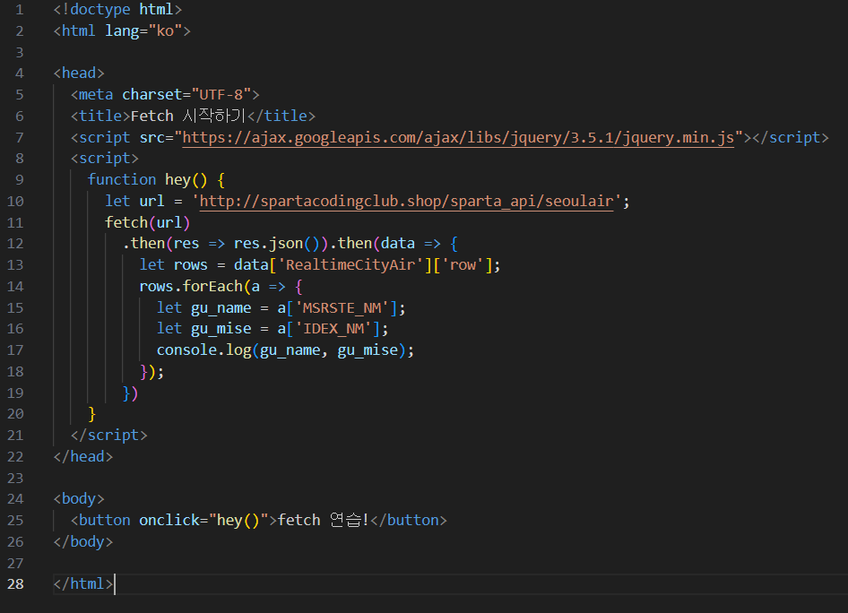This screenshot has width=848, height=613.
Task: Click the 'let url' declaration
Action: click(134, 201)
